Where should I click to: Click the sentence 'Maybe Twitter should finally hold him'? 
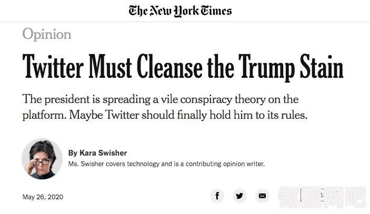click(x=188, y=115)
